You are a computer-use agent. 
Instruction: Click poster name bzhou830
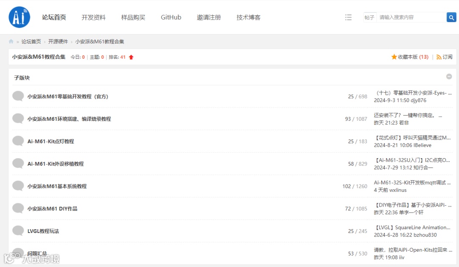425,235
